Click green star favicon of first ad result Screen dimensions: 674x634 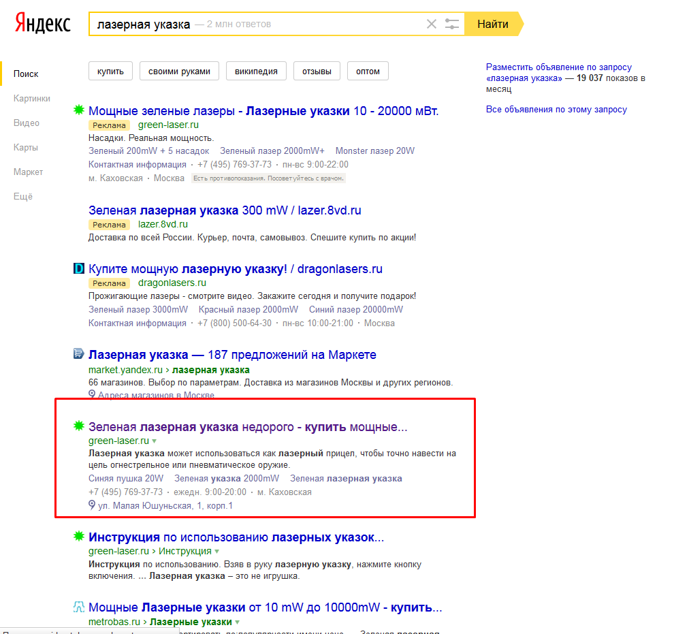[x=79, y=110]
